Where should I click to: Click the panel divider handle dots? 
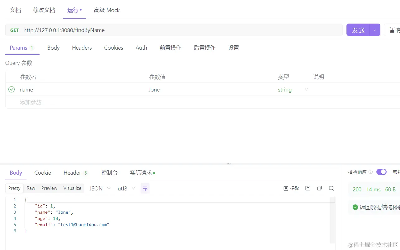click(228, 164)
